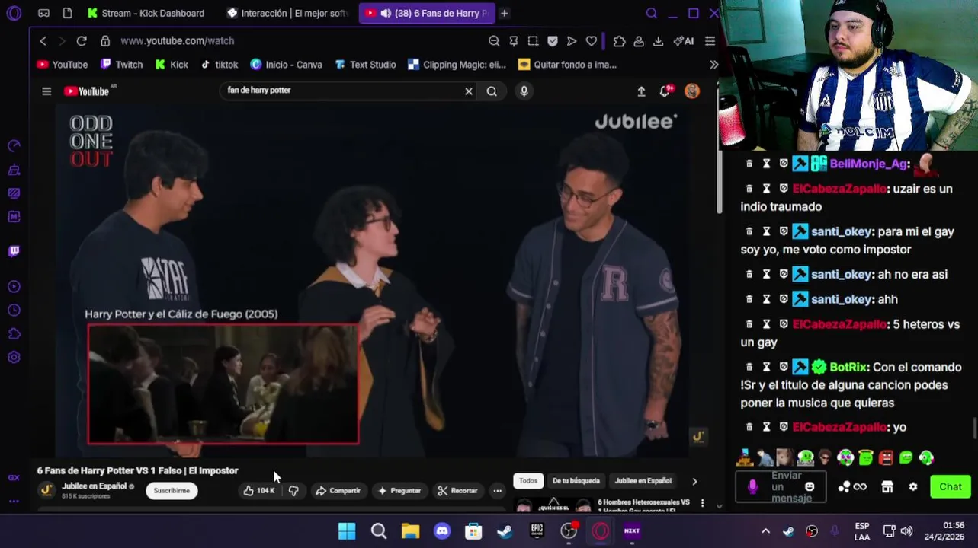Open Discord from the taskbar
This screenshot has height=548, width=978.
click(442, 531)
